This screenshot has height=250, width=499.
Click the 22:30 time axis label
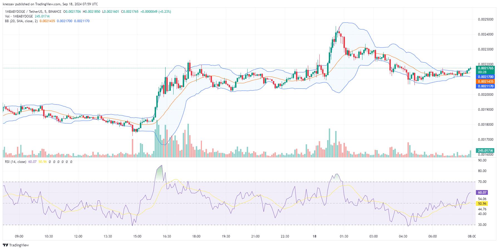click(285, 236)
